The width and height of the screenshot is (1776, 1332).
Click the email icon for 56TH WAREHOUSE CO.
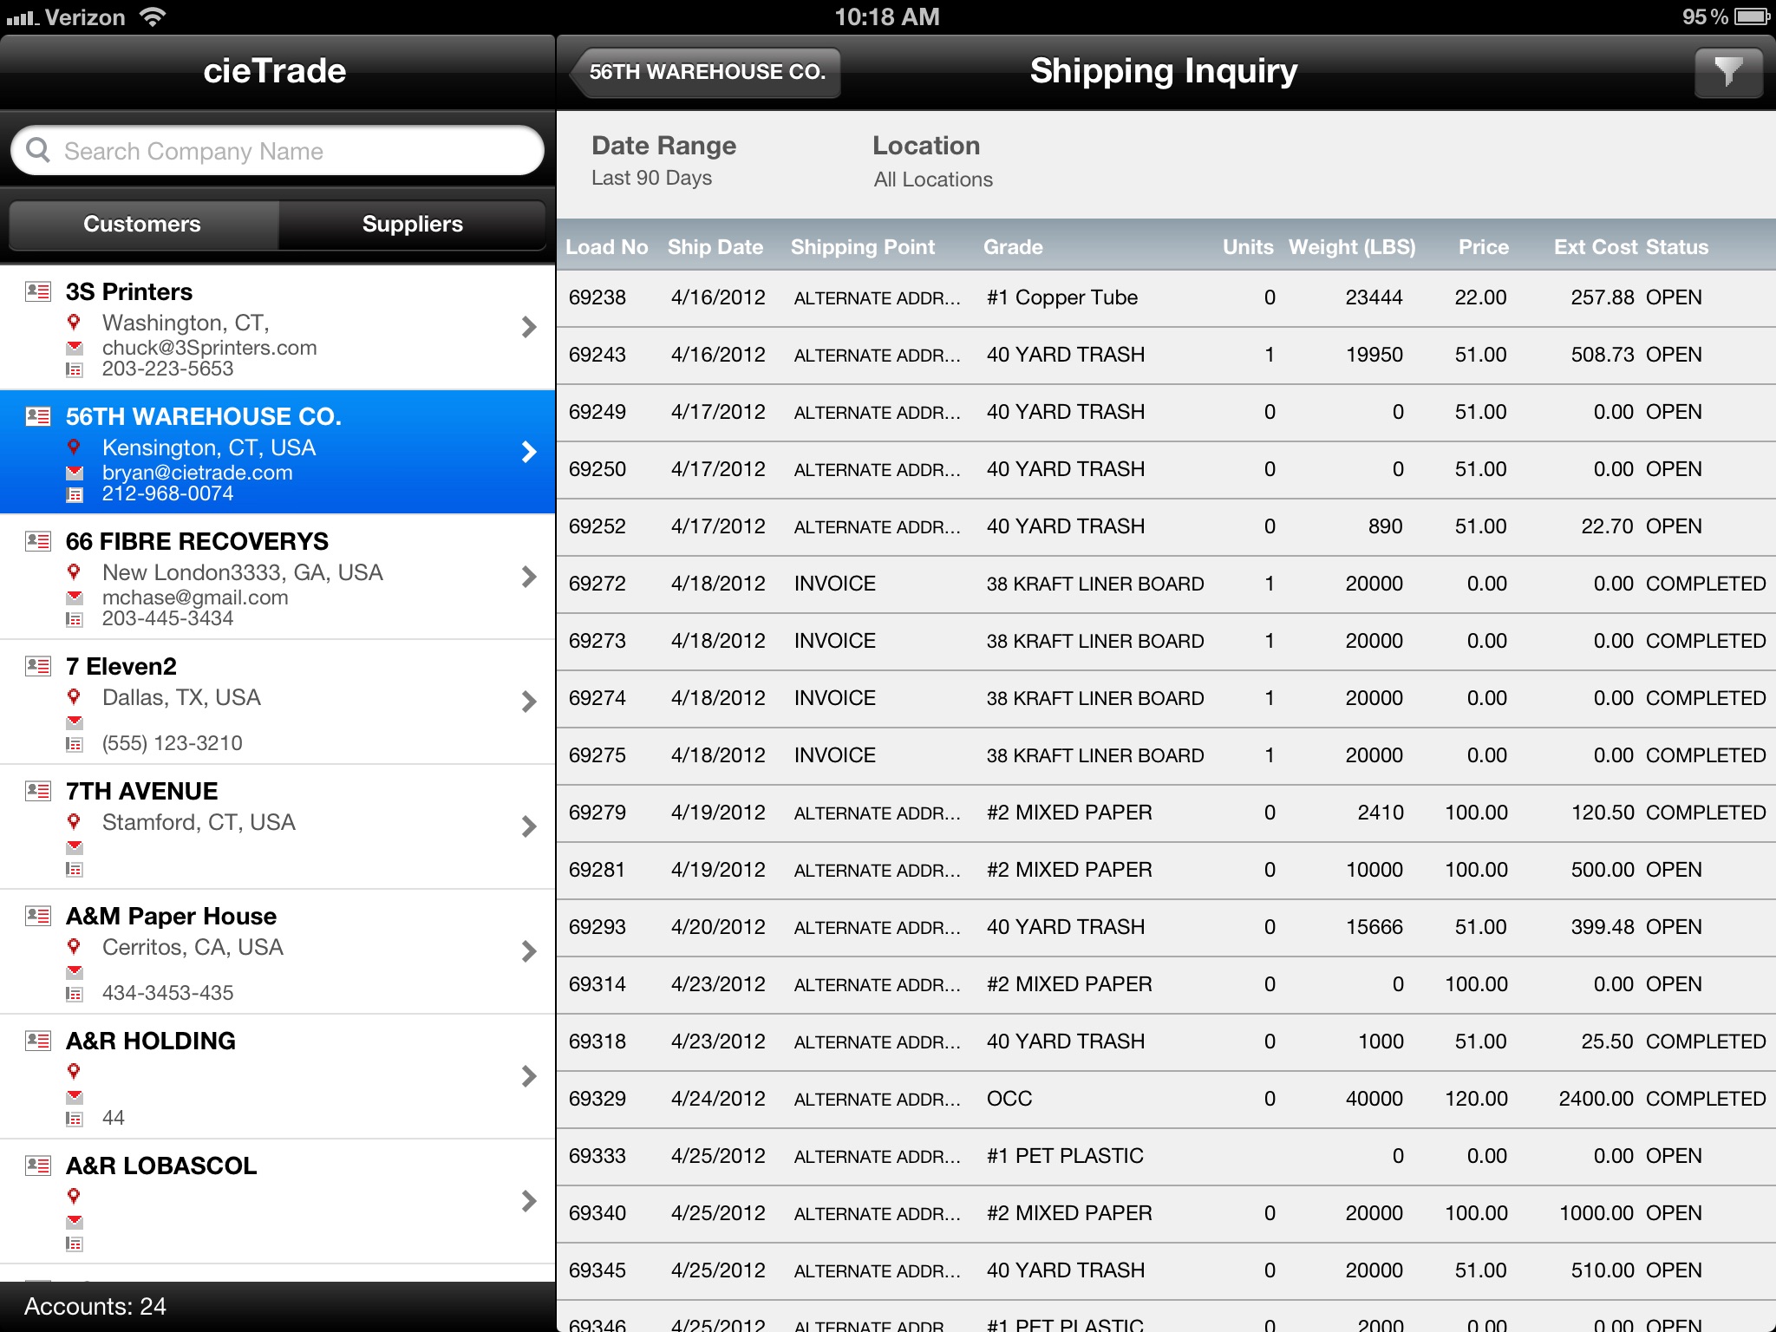click(75, 470)
